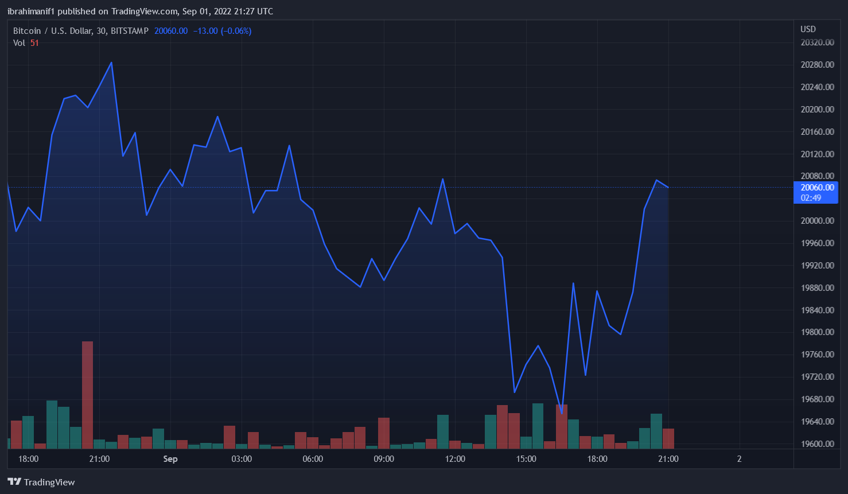Click the 09:00 label on time axis
Viewport: 848px width, 494px height.
(384, 459)
